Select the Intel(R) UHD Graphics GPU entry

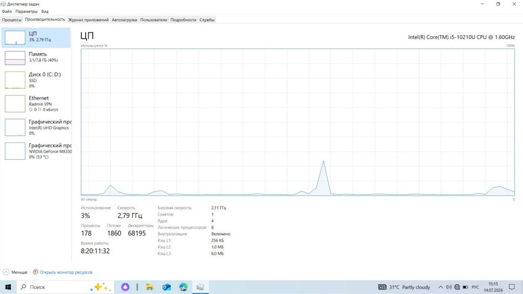[36, 127]
